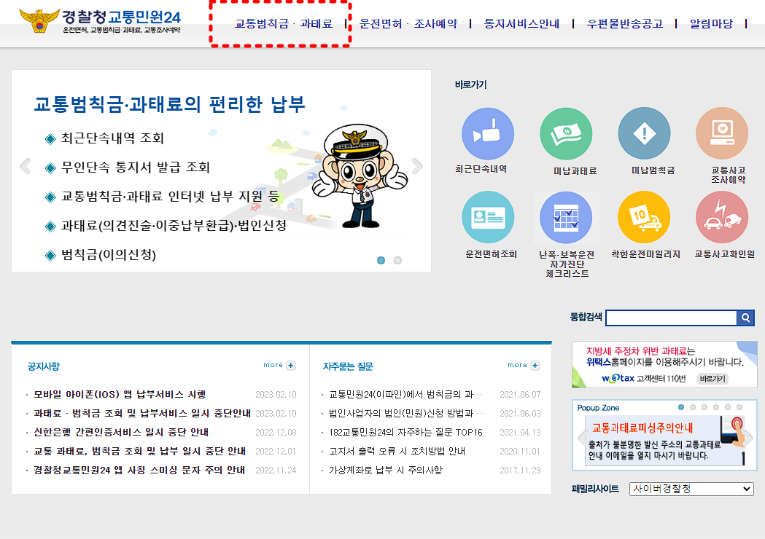Open the 최근단속내역 shortcut icon
765x539 pixels.
[x=487, y=133]
